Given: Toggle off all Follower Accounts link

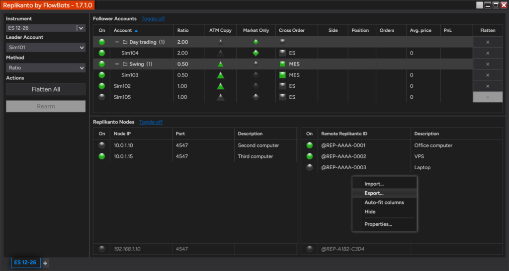Looking at the screenshot, I should (153, 19).
